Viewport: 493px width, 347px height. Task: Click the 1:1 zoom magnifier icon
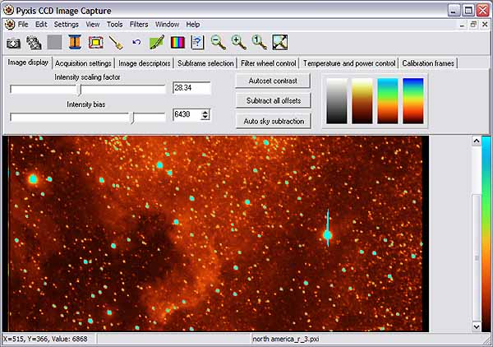pyautogui.click(x=260, y=43)
